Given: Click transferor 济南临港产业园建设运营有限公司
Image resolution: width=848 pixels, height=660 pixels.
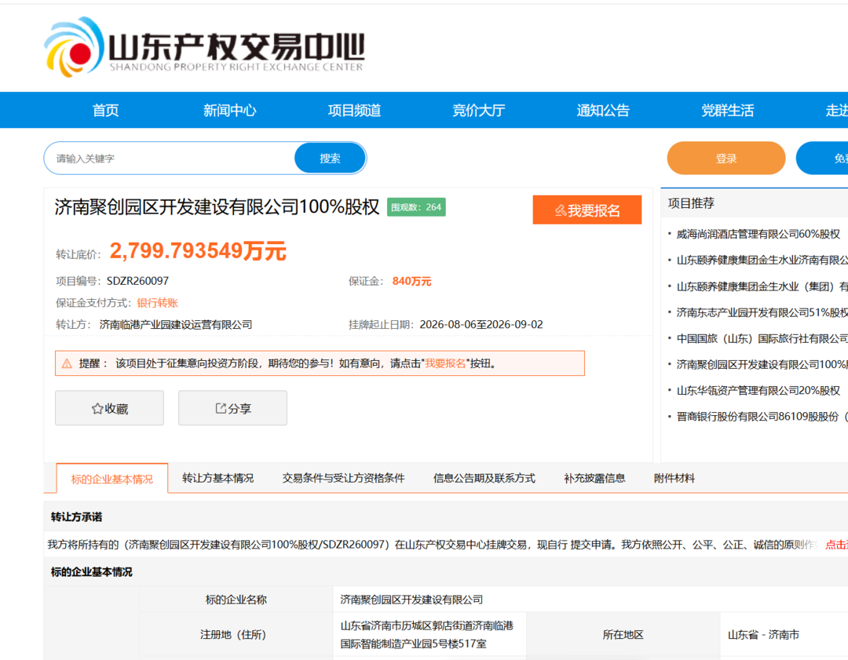Looking at the screenshot, I should coord(176,324).
